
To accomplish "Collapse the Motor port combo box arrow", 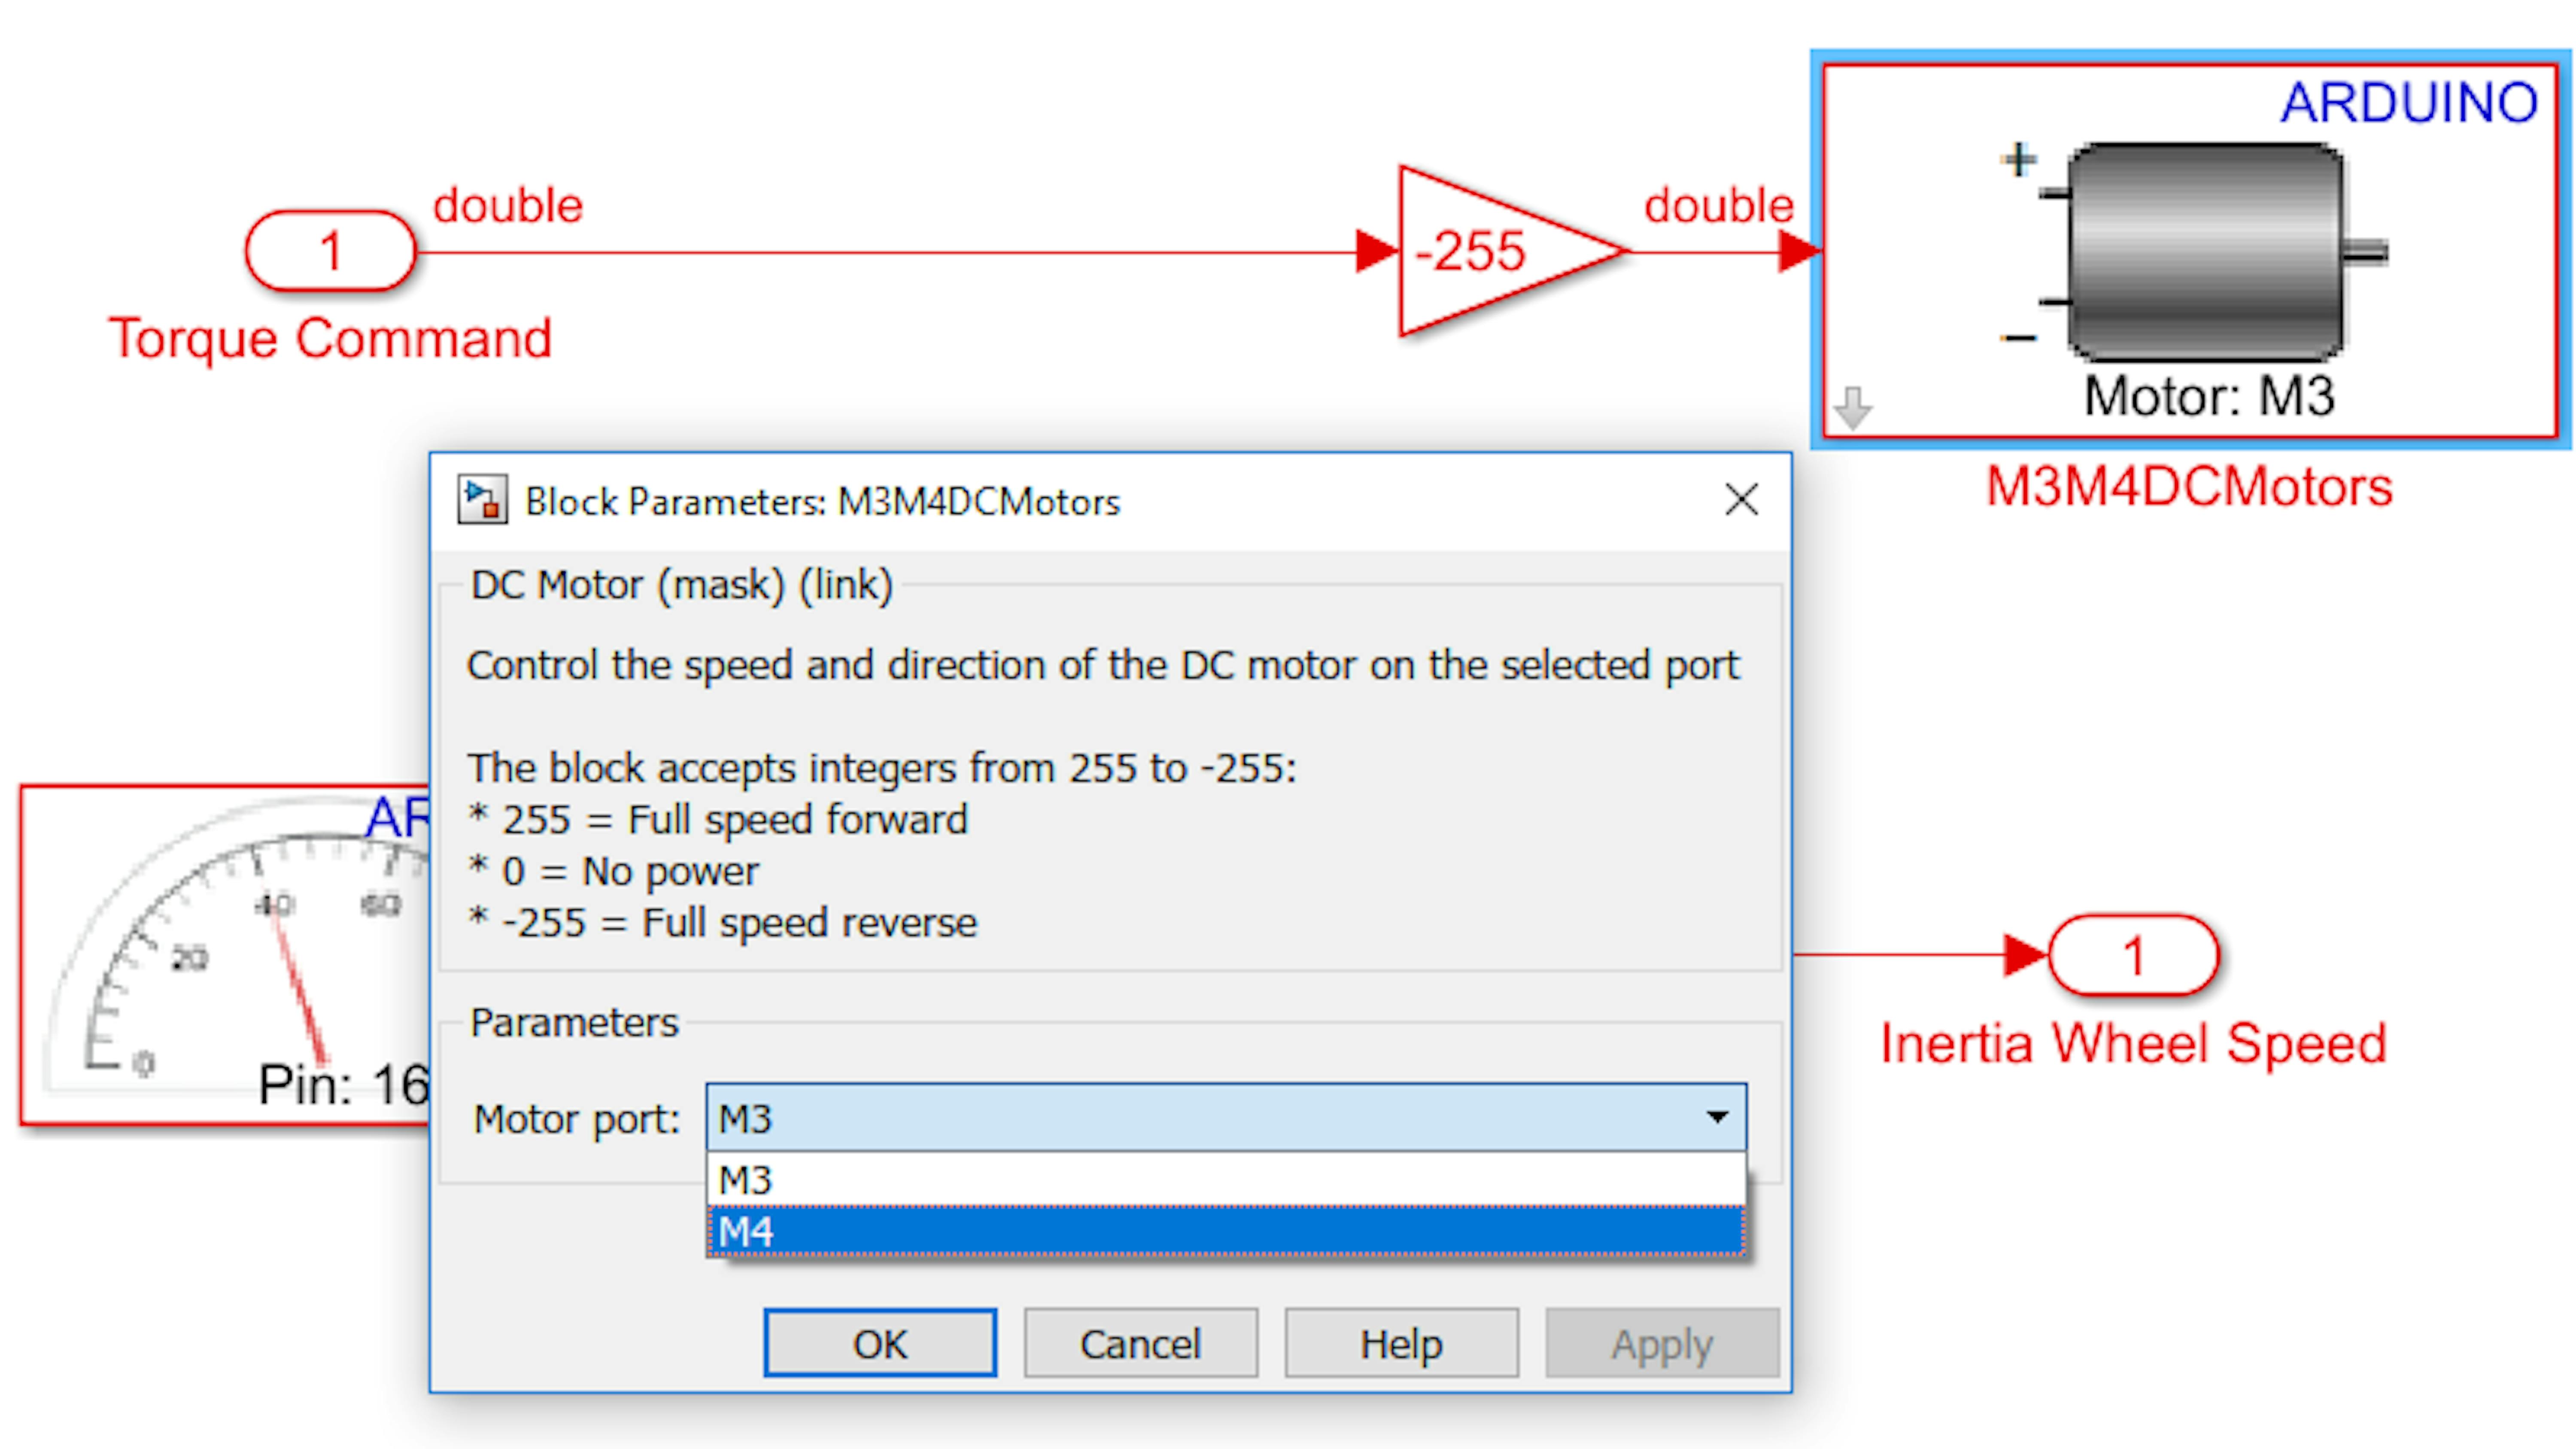I will 1717,1117.
